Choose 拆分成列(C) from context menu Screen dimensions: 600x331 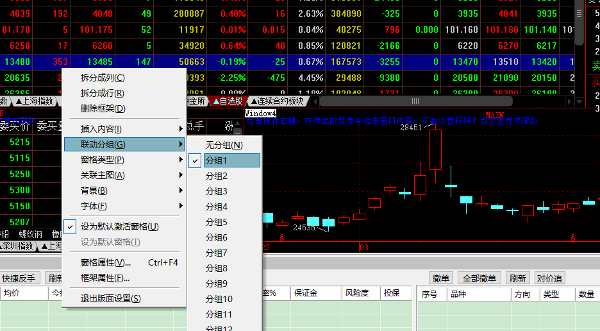click(x=103, y=78)
